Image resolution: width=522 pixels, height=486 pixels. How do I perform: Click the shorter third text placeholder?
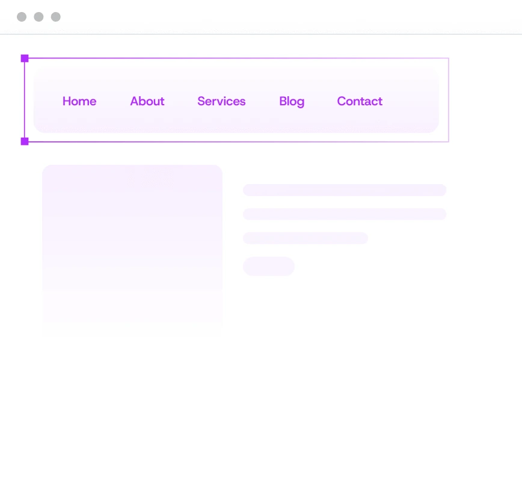305,238
